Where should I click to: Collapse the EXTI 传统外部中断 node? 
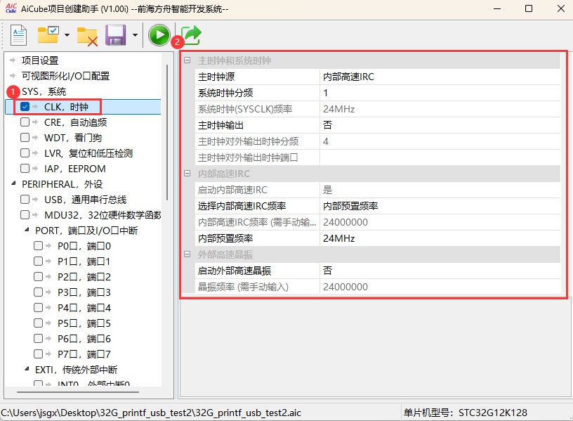tap(27, 369)
